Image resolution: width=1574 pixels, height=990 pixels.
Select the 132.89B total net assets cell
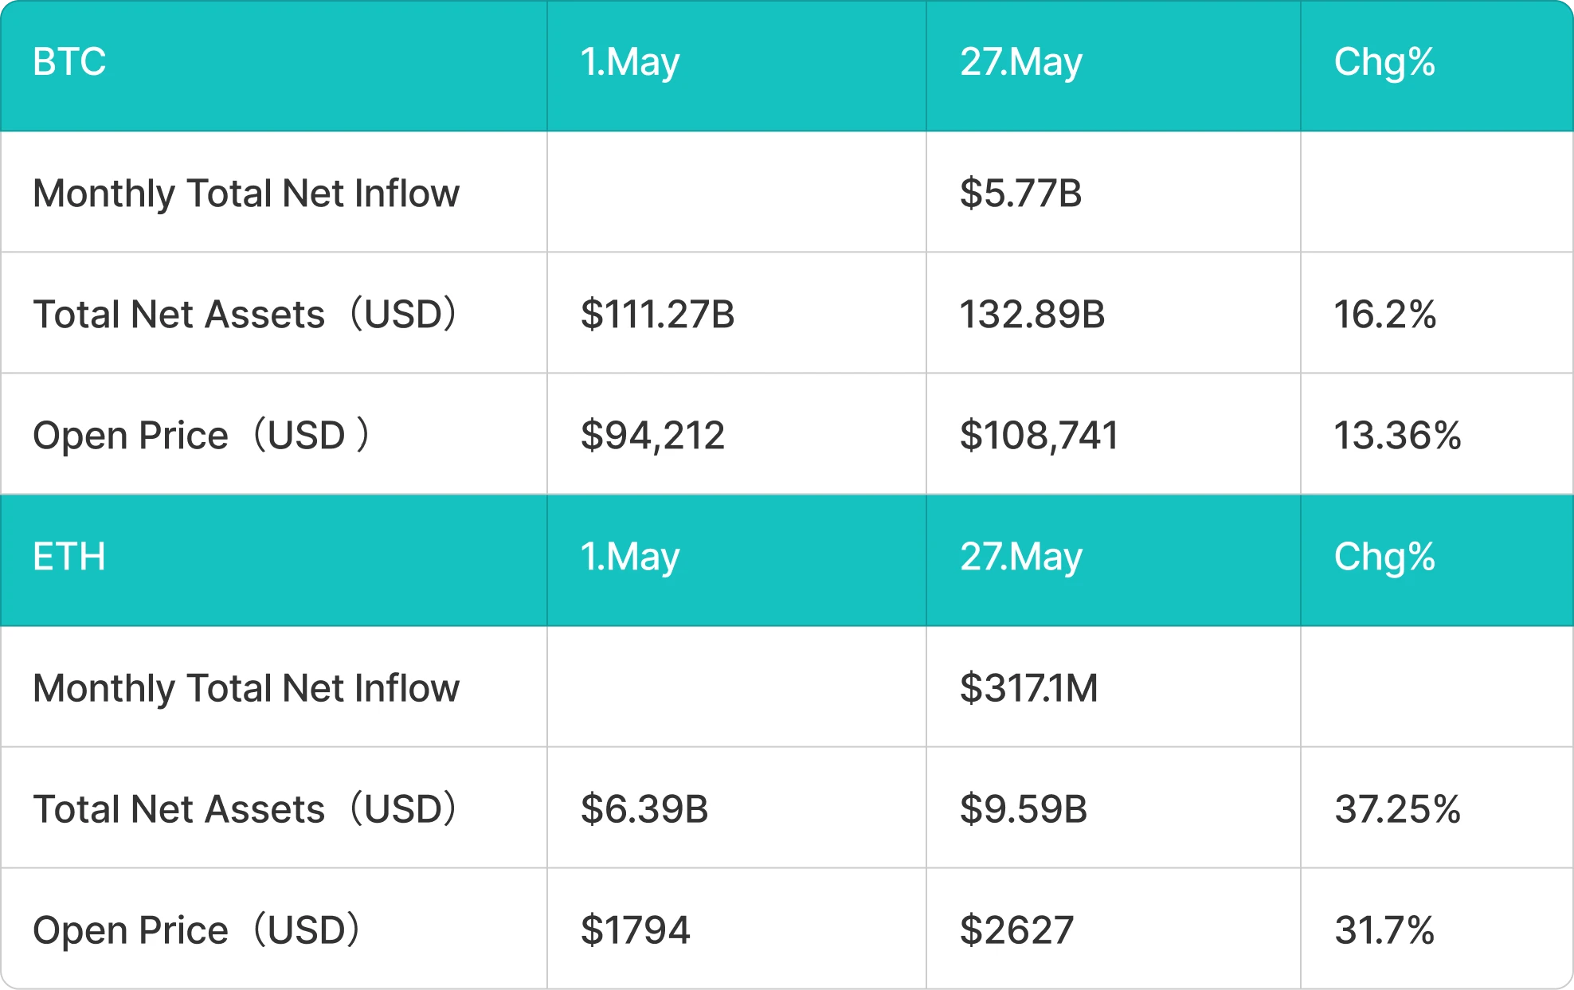click(x=1032, y=315)
